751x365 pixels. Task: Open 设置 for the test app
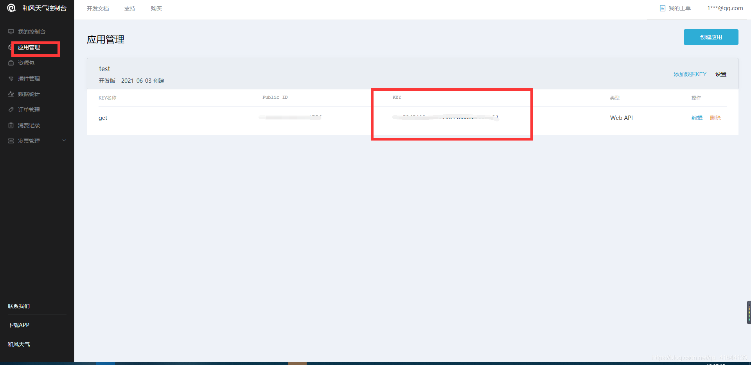click(x=721, y=74)
